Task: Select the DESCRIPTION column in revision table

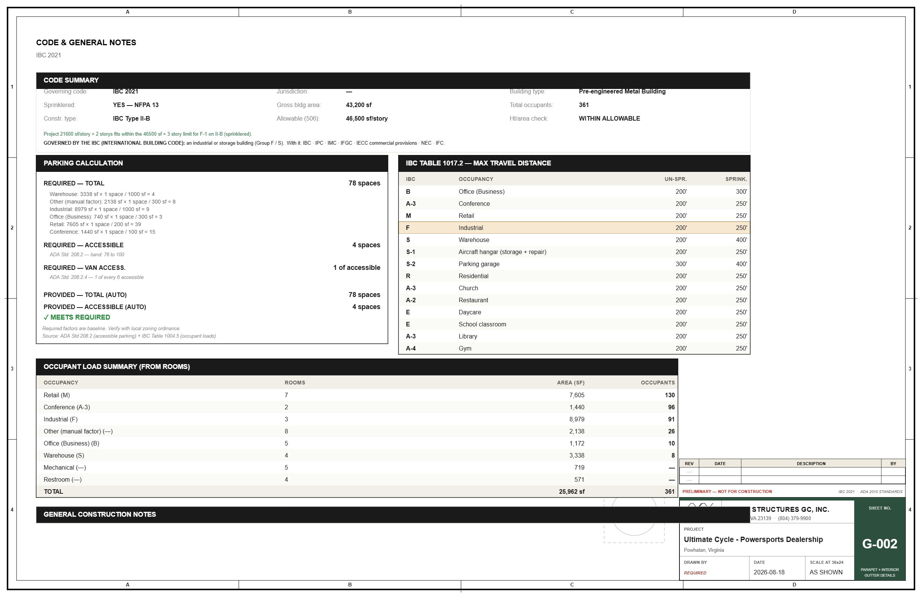Action: (x=811, y=464)
